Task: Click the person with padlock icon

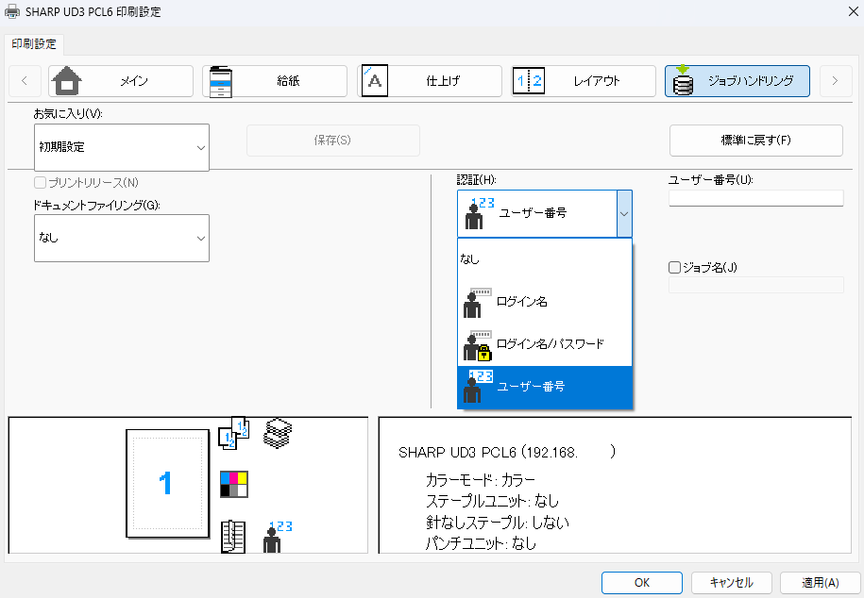Action: (x=477, y=345)
